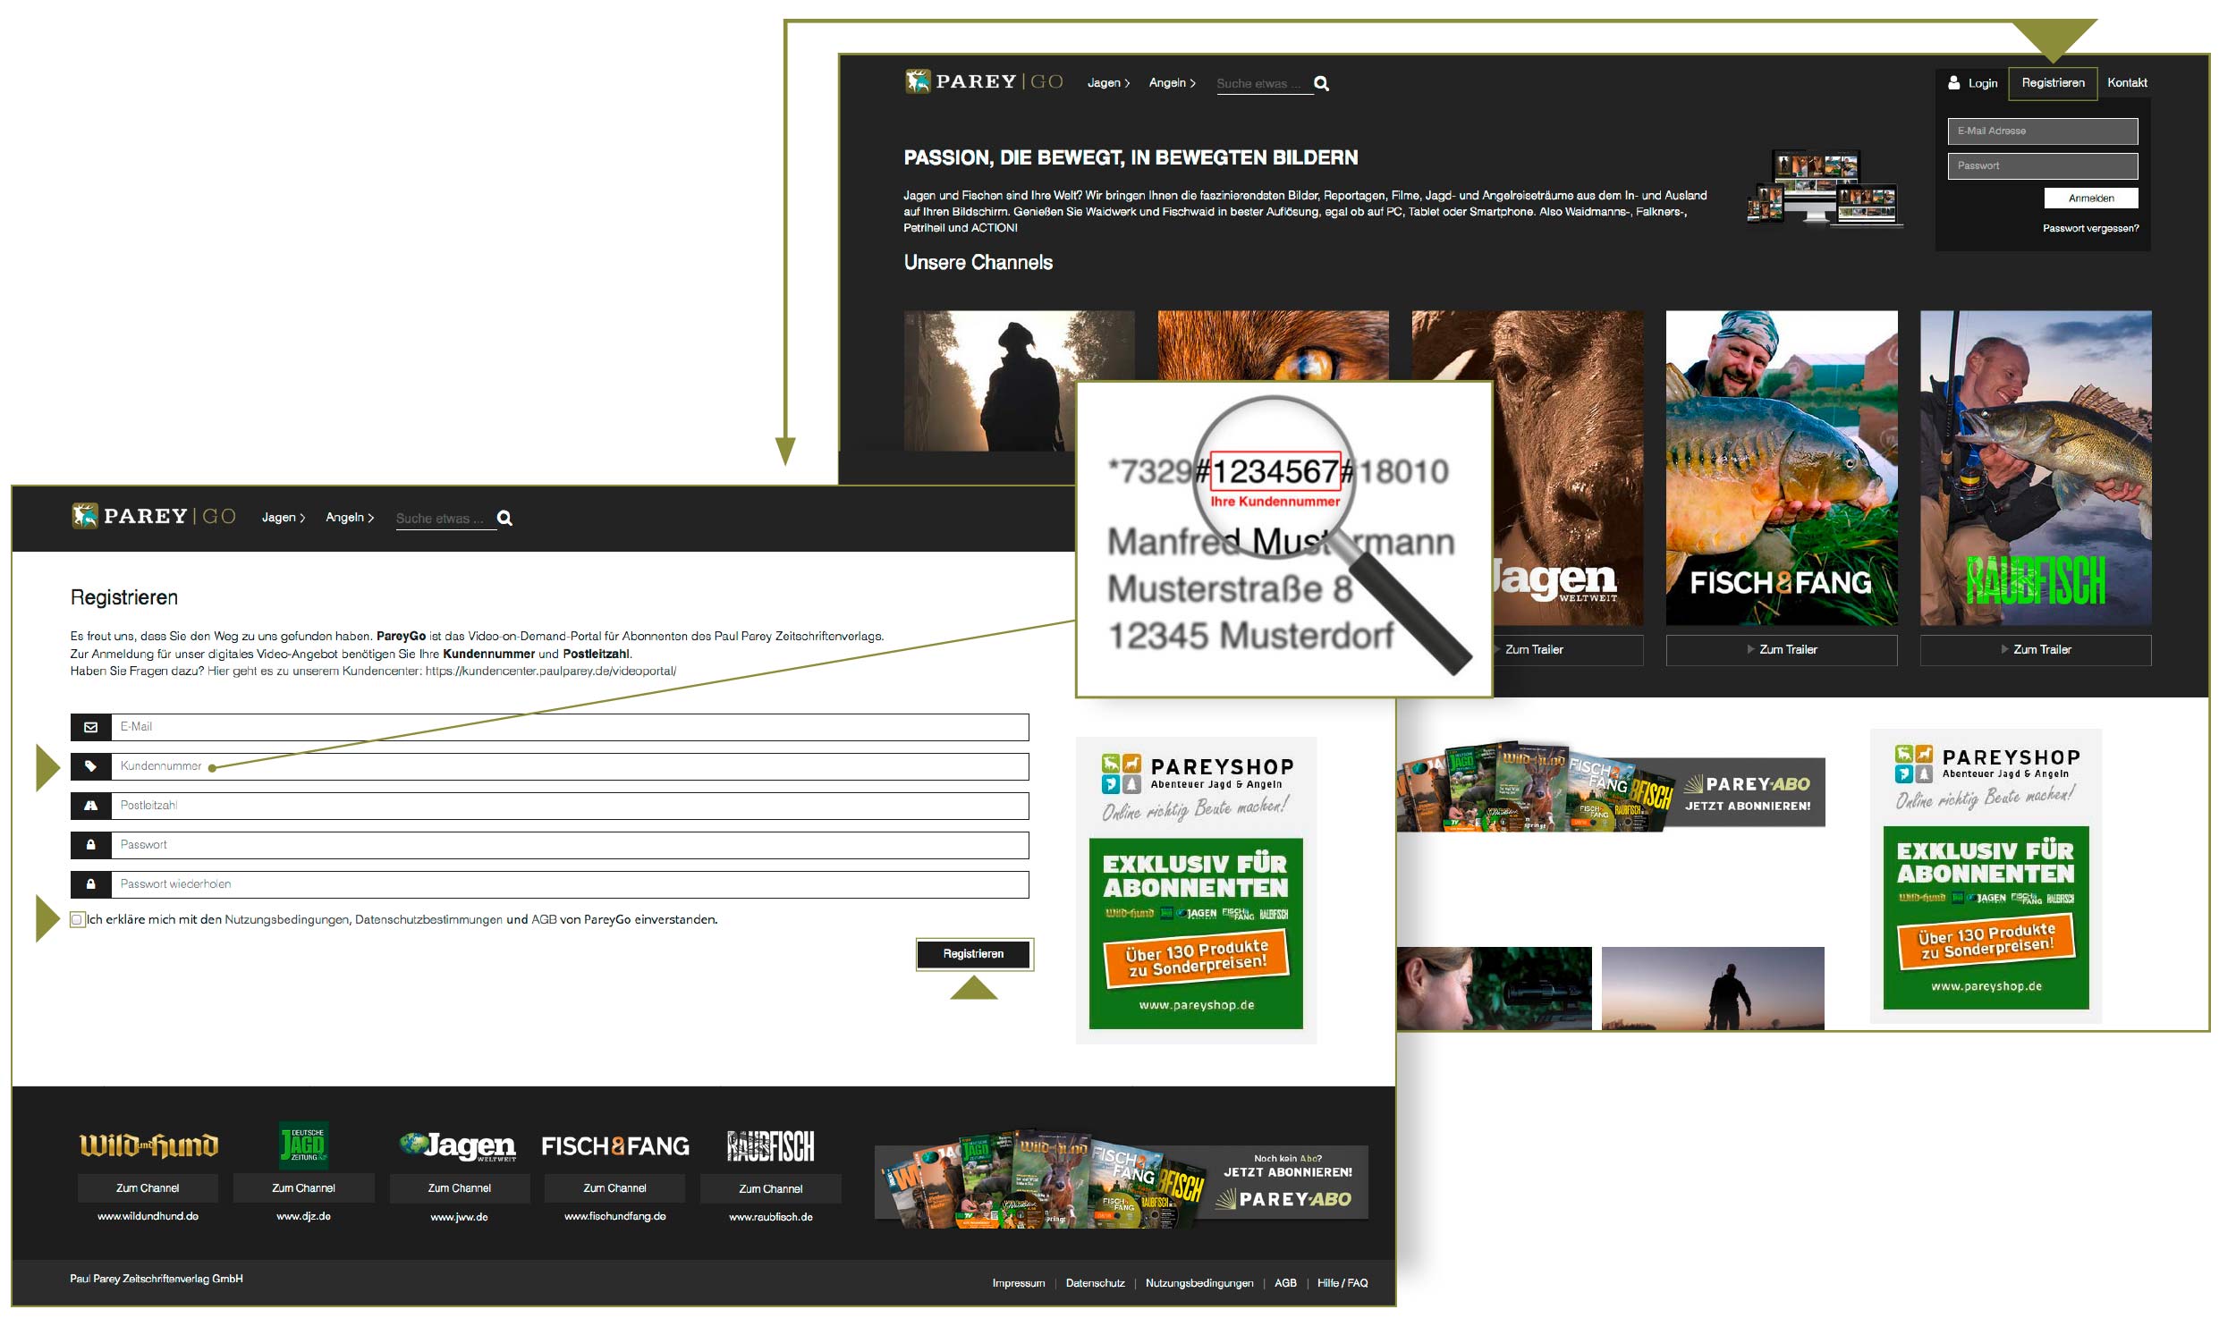The height and width of the screenshot is (1318, 2236).
Task: Click Parey-Abo Jetzt abonnieren footer banner
Action: pyautogui.click(x=1122, y=1179)
